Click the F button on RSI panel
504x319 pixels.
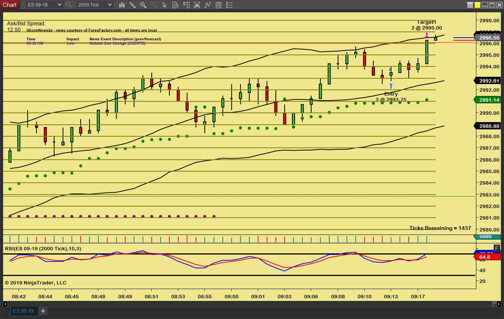coord(497,248)
